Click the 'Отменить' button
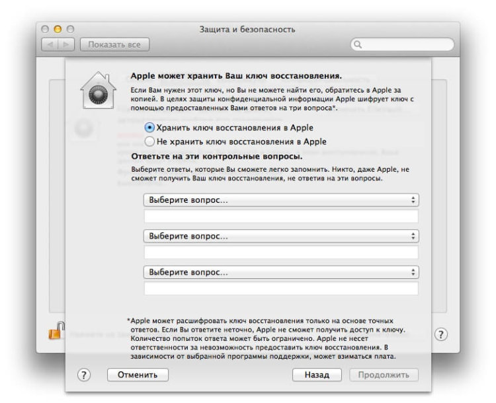 (138, 375)
